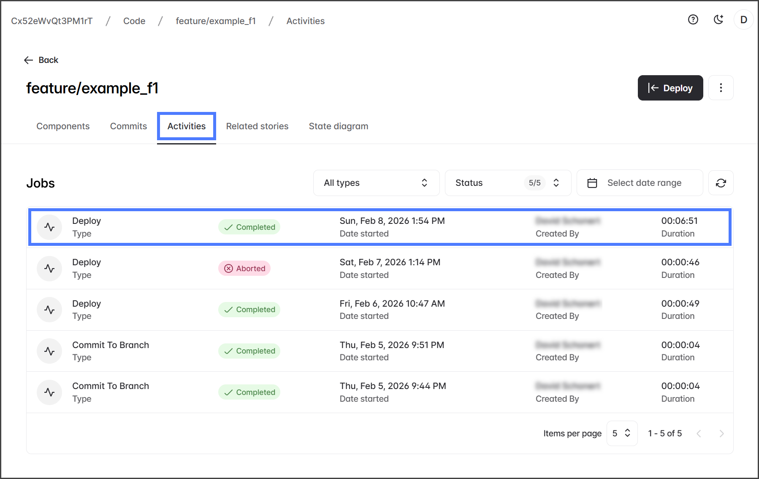Click the calendar icon in date range picker
This screenshot has width=759, height=479.
tap(592, 183)
